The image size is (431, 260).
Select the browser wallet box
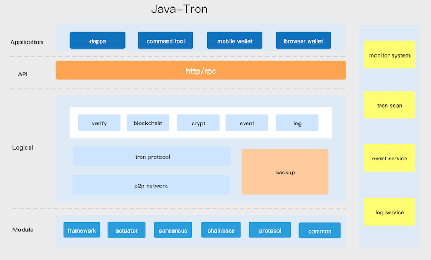point(303,40)
